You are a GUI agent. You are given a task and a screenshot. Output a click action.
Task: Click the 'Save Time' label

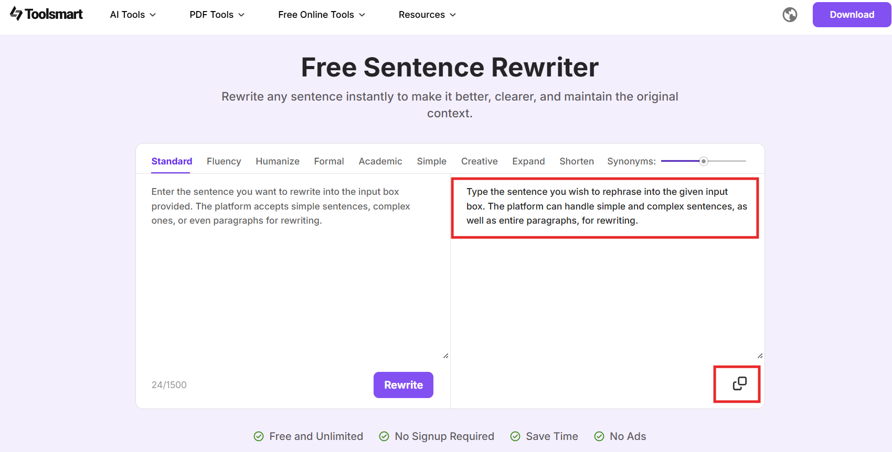pos(552,436)
